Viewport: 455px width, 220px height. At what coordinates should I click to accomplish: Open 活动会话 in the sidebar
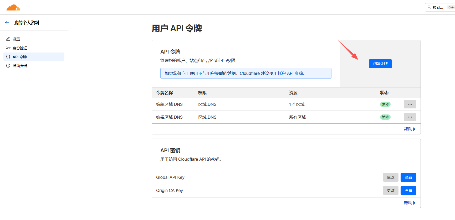tap(34, 66)
